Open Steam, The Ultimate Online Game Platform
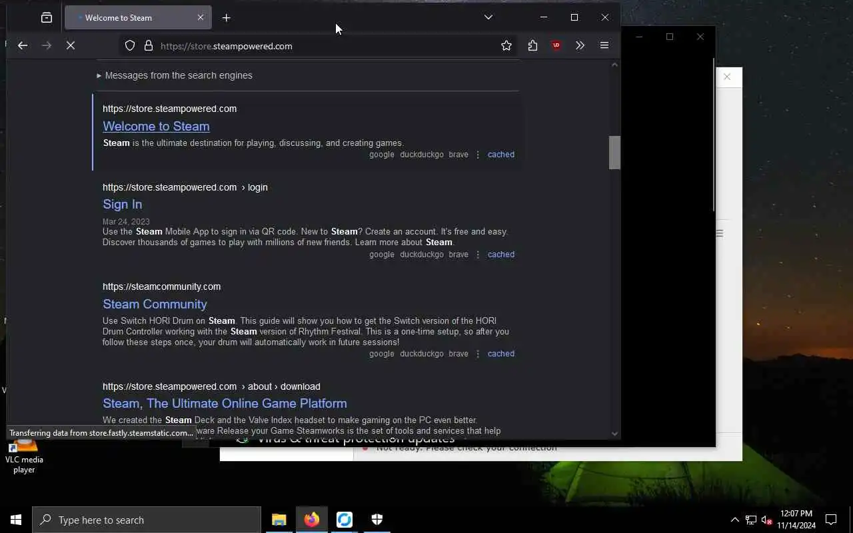This screenshot has width=853, height=533. 225,403
